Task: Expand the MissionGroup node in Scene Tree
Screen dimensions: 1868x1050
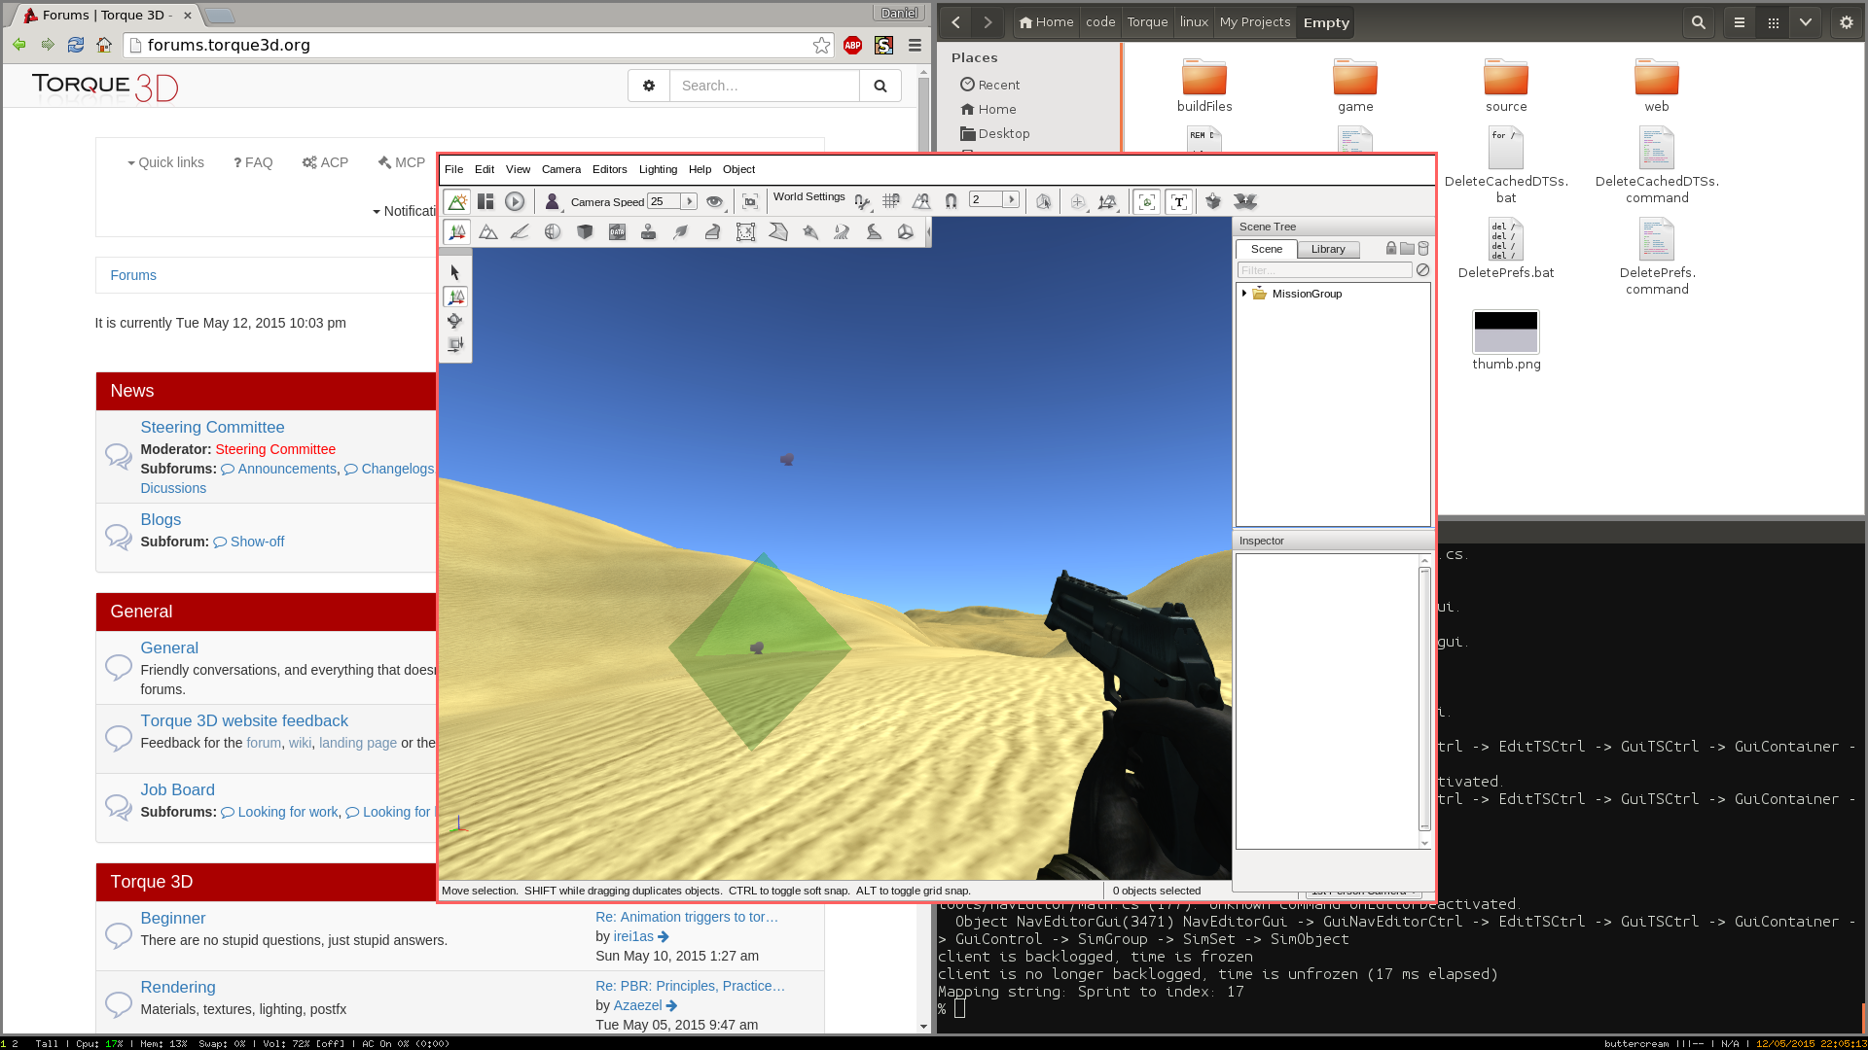Action: tap(1244, 293)
